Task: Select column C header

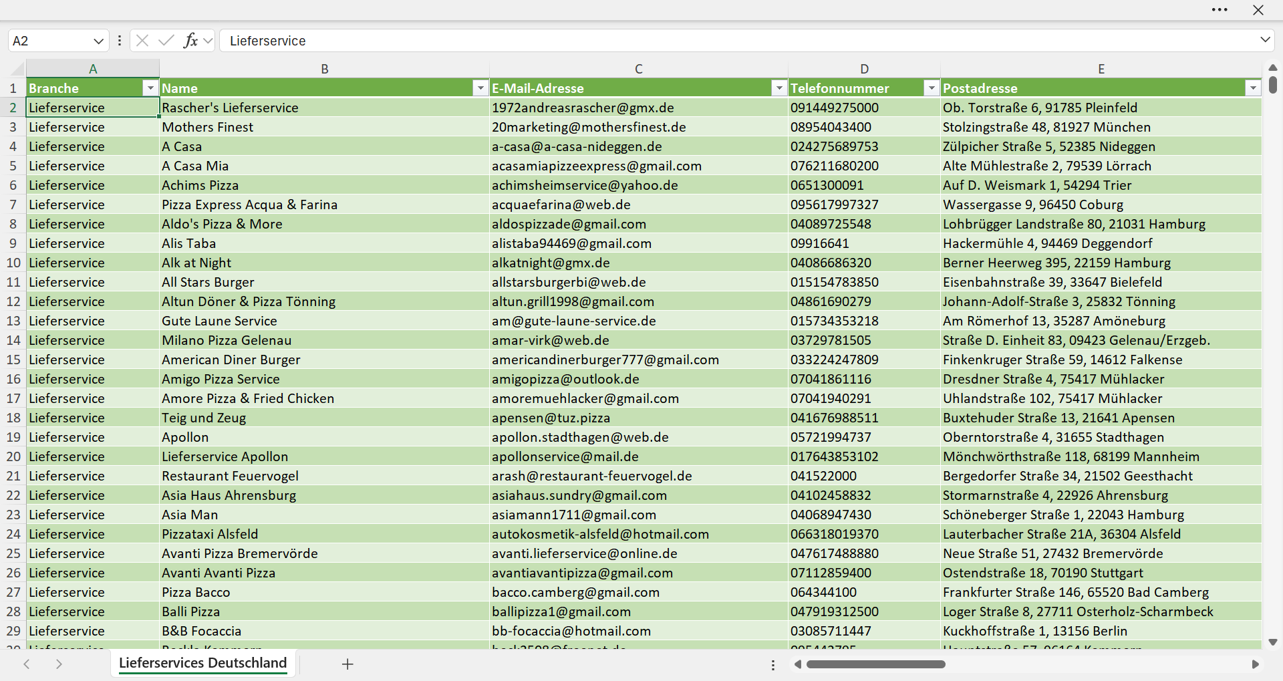Action: point(639,69)
